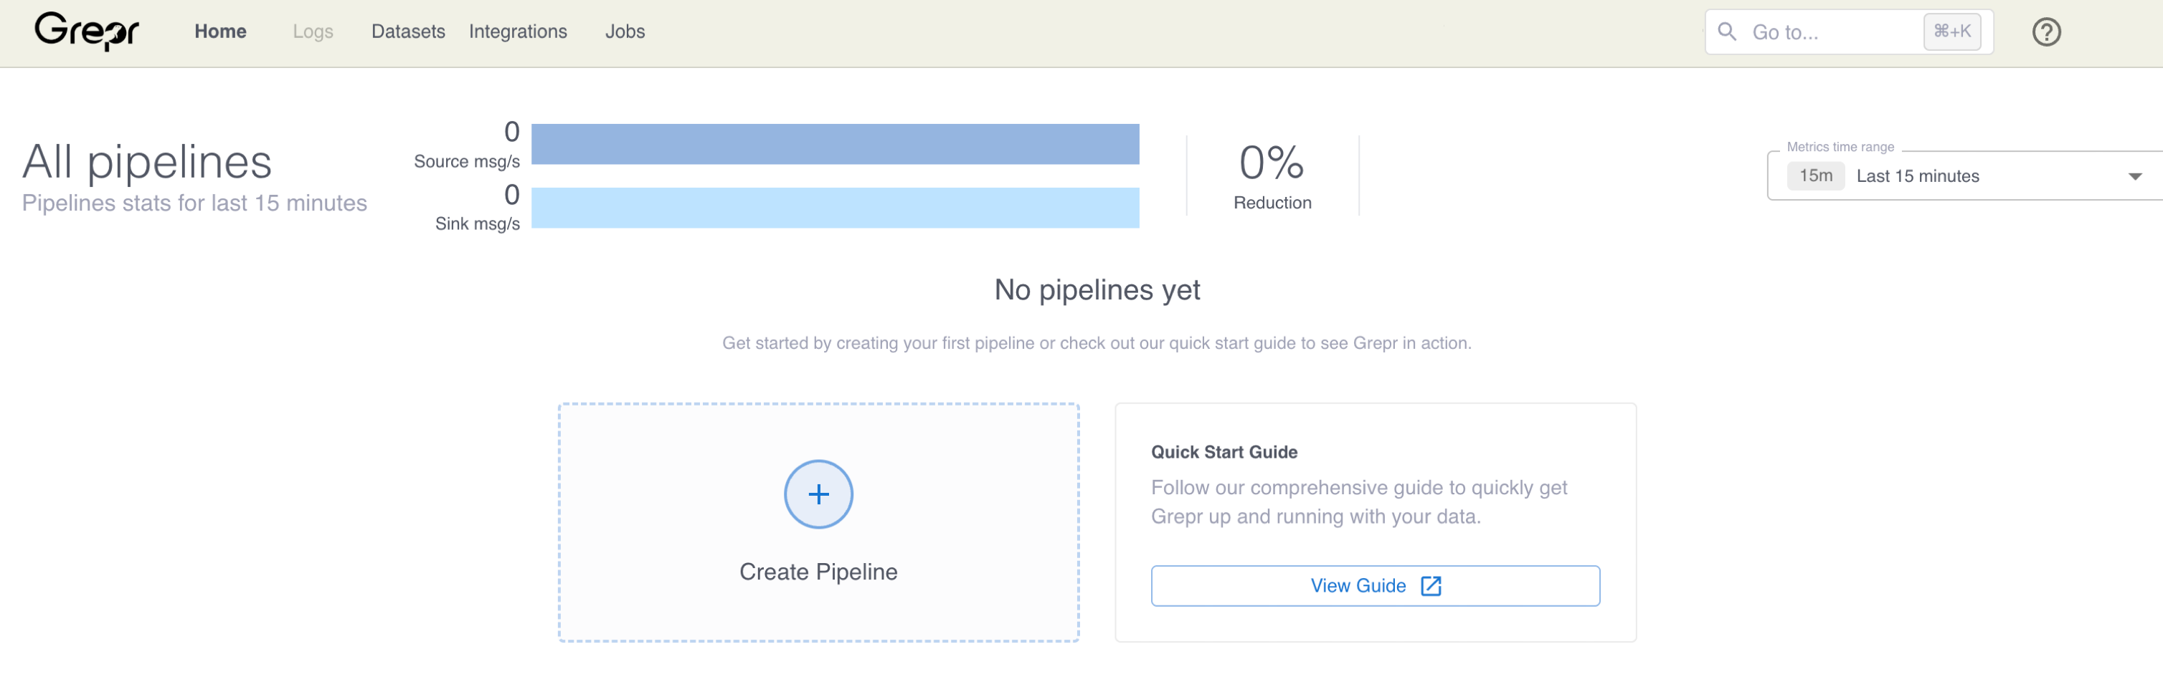This screenshot has width=2163, height=692.
Task: Click the Source msg/s bar
Action: [835, 144]
